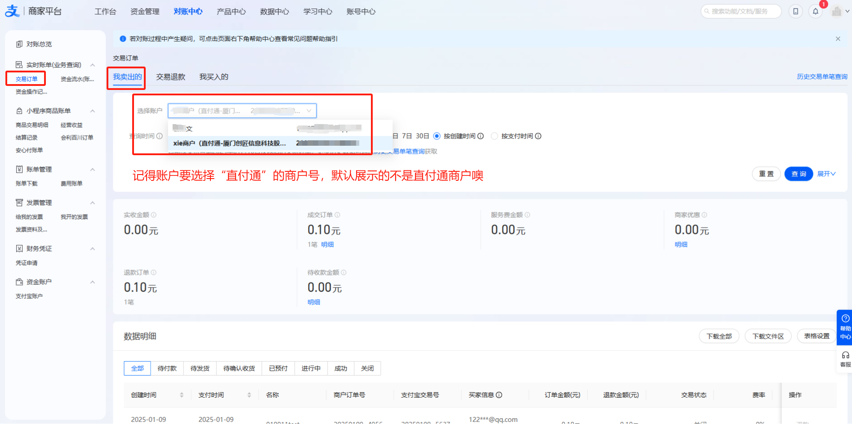Filter data by 待付款 status
This screenshot has height=430, width=852.
tap(167, 368)
